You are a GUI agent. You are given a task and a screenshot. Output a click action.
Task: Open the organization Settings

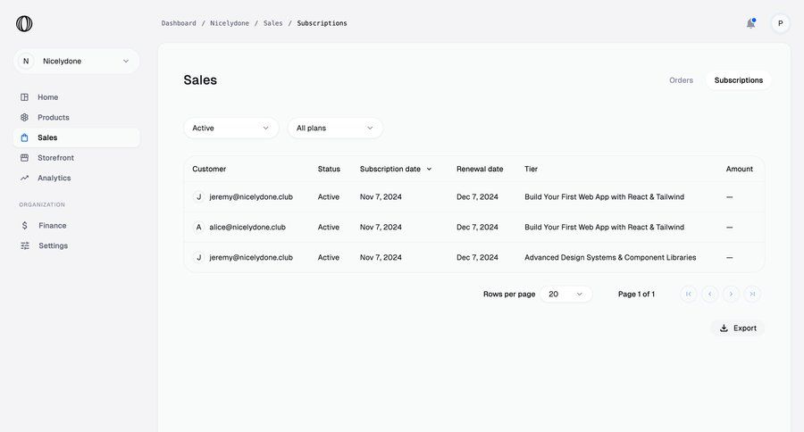[x=53, y=246]
